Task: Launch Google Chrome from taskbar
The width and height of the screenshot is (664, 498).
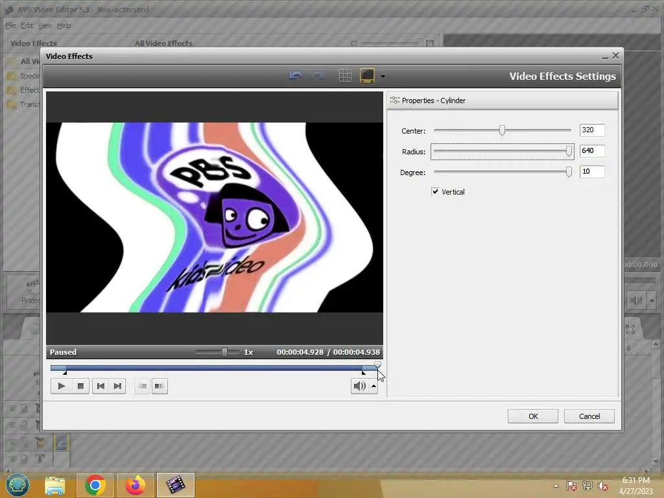Action: coord(95,485)
